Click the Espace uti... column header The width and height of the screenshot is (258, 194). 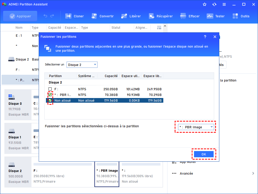tap(131, 76)
